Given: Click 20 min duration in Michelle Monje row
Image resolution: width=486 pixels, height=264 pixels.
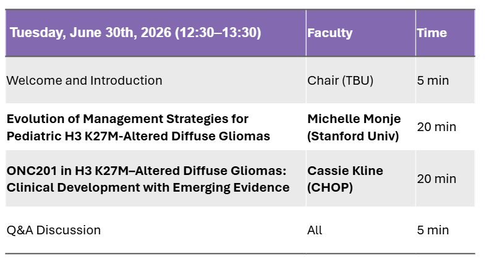Looking at the screenshot, I should tap(437, 127).
